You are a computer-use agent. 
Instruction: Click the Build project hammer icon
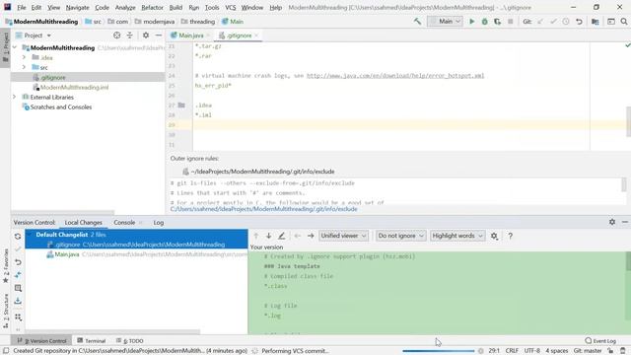pyautogui.click(x=417, y=22)
